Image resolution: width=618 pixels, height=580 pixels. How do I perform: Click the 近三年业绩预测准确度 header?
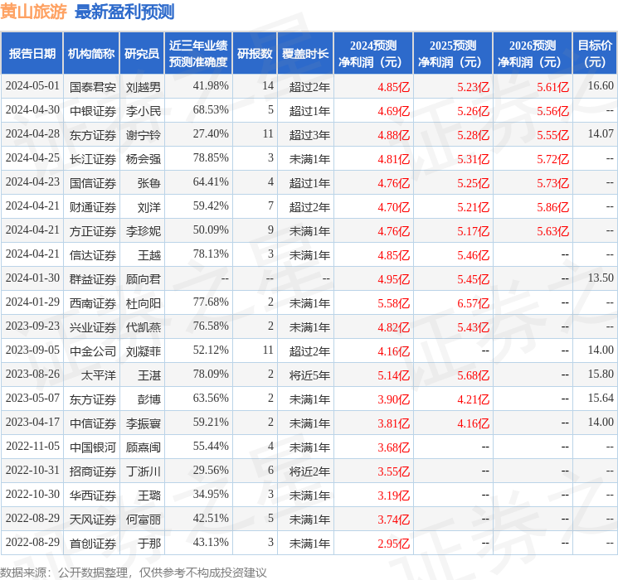tap(198, 54)
